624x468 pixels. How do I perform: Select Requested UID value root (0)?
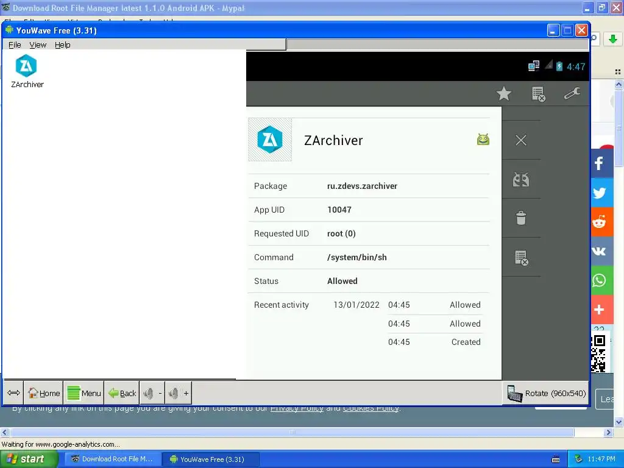[341, 233]
